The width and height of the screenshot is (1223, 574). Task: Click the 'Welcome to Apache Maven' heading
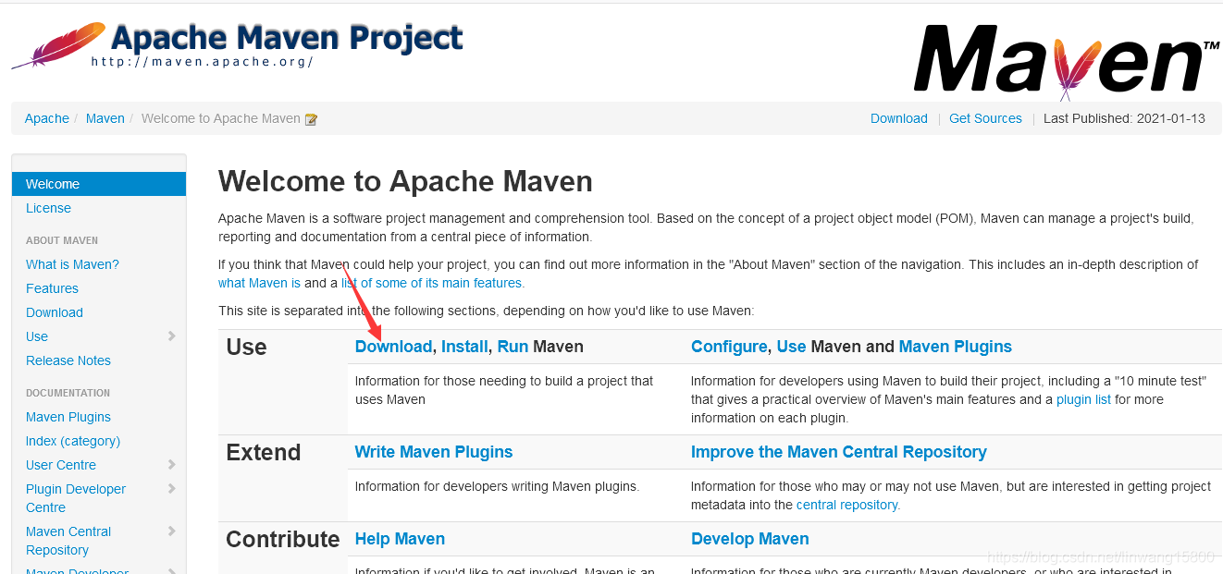point(405,181)
